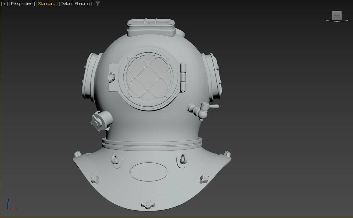The height and width of the screenshot is (218, 353).
Task: Click the world axis X arrow gizmo
Action: click(x=15, y=208)
